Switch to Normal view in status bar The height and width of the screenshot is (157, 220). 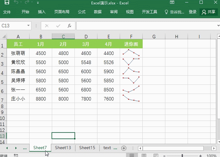[132, 155]
